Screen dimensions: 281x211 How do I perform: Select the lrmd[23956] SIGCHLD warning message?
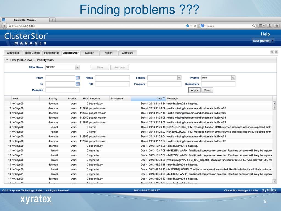(x=219, y=160)
